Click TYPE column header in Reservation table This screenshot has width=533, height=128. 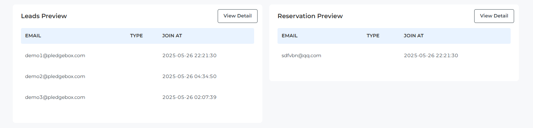tap(373, 36)
